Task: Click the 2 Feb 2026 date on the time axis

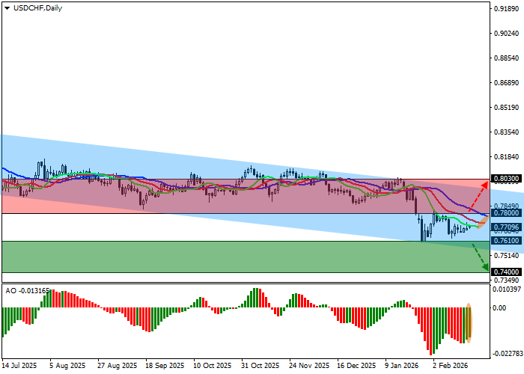Action: (x=451, y=367)
